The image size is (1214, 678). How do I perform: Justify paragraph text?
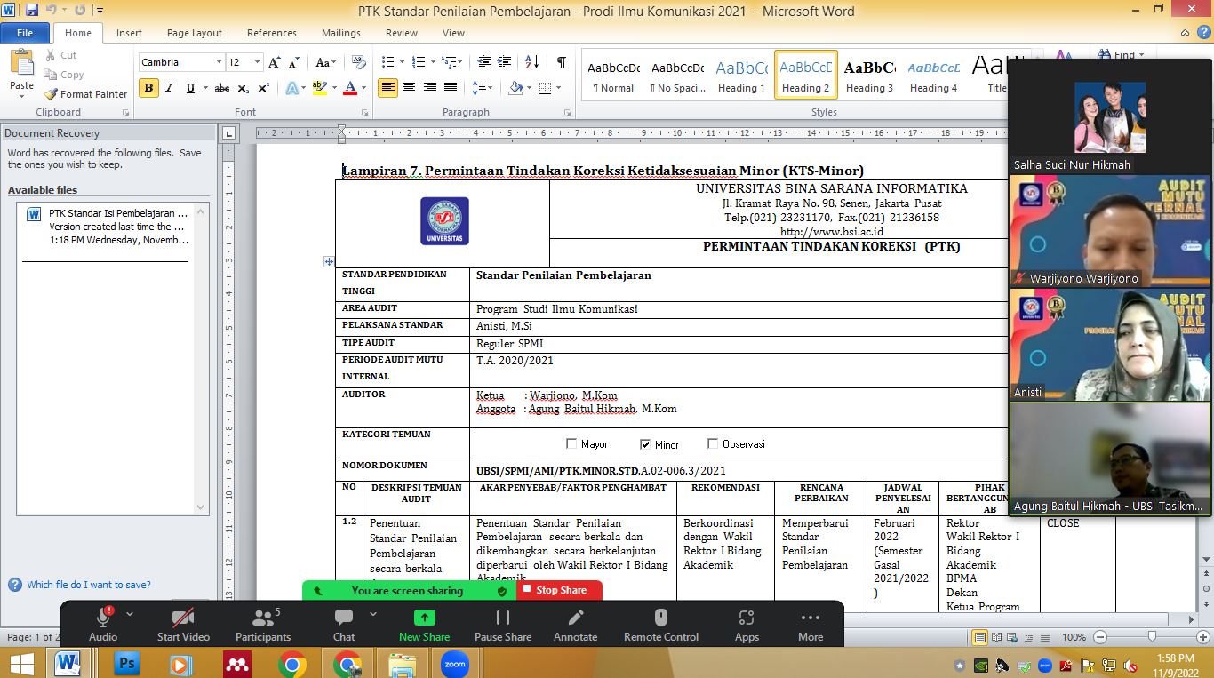click(x=451, y=88)
